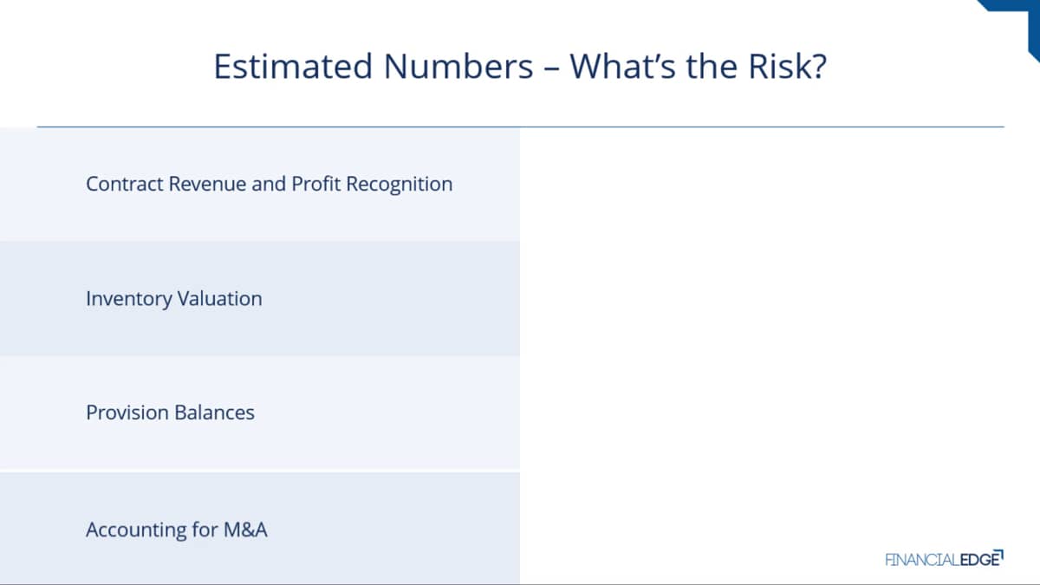Click the bold EDGE text in logo
Viewport: 1040px width, 585px height.
[978, 559]
